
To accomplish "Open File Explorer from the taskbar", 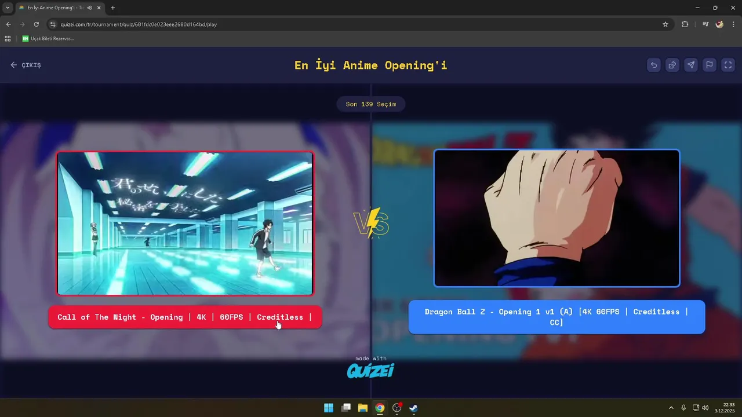I will click(x=363, y=408).
